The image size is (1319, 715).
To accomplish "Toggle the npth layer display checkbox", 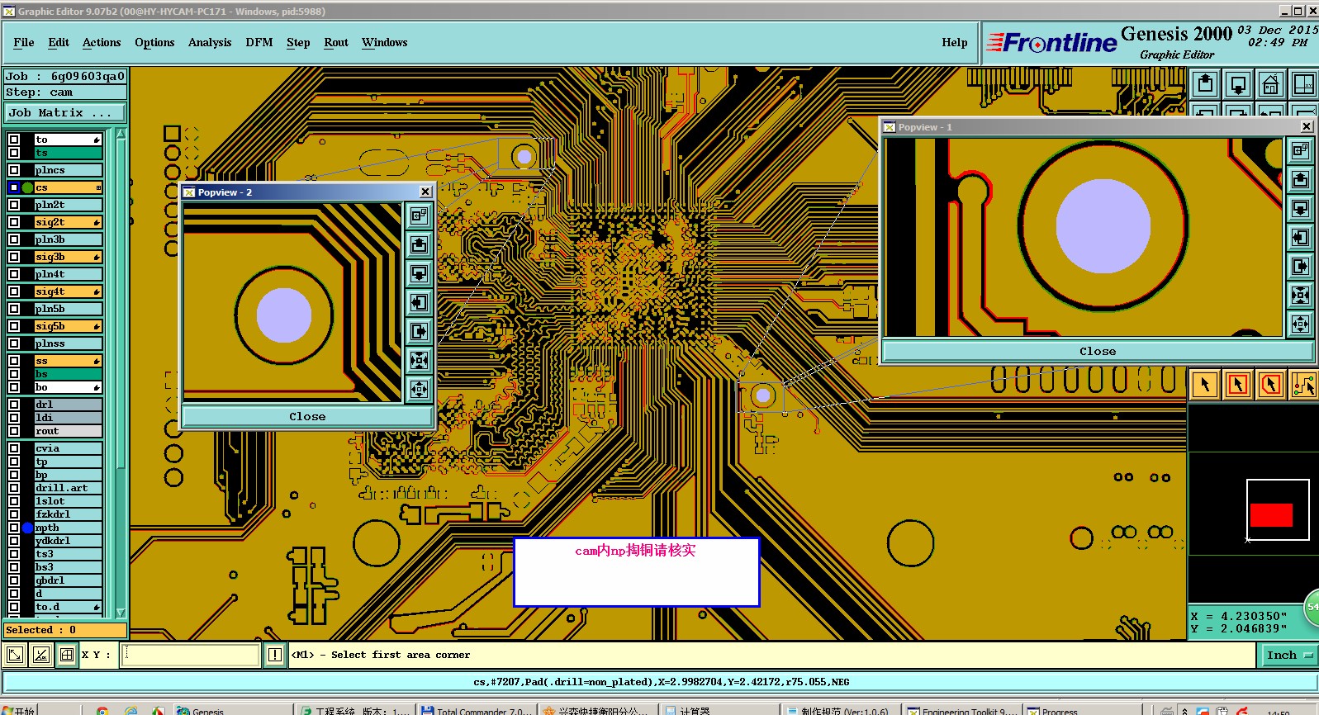I will point(14,528).
